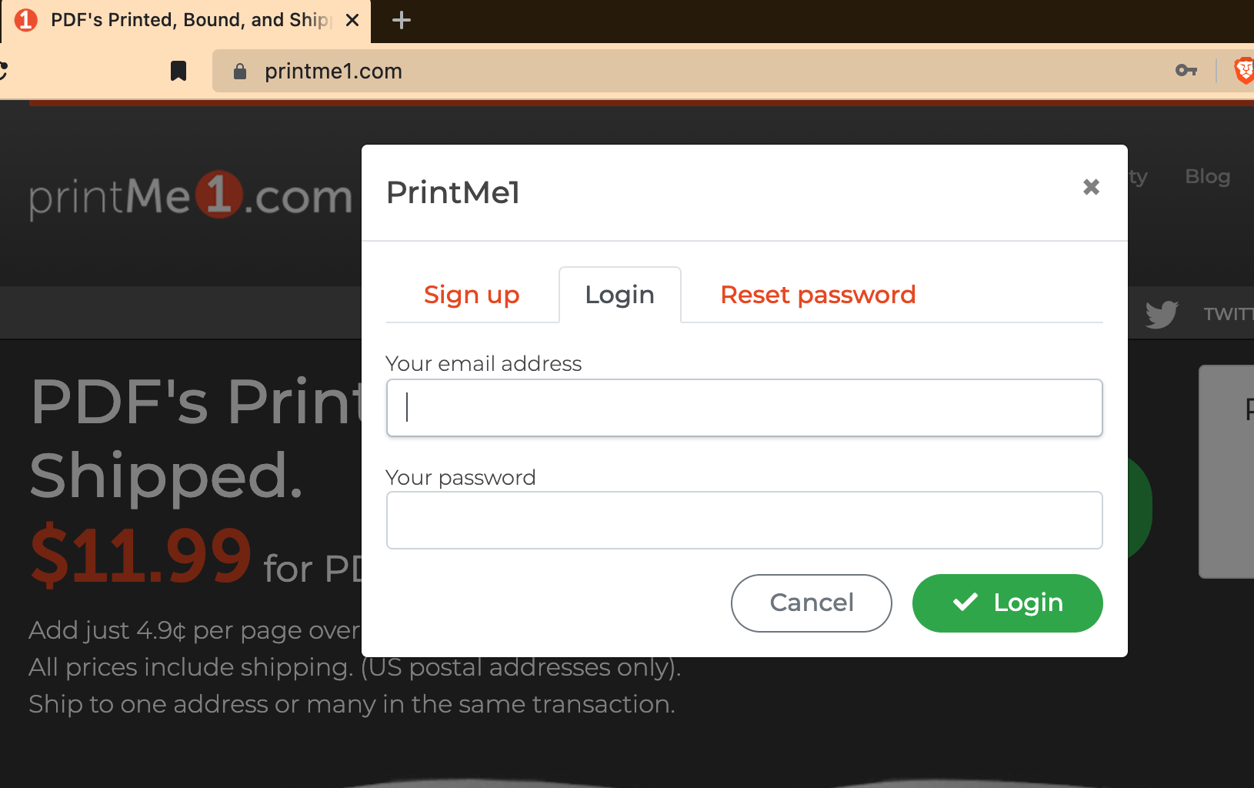Open the Blog link in the header
1254x788 pixels.
coord(1207,176)
